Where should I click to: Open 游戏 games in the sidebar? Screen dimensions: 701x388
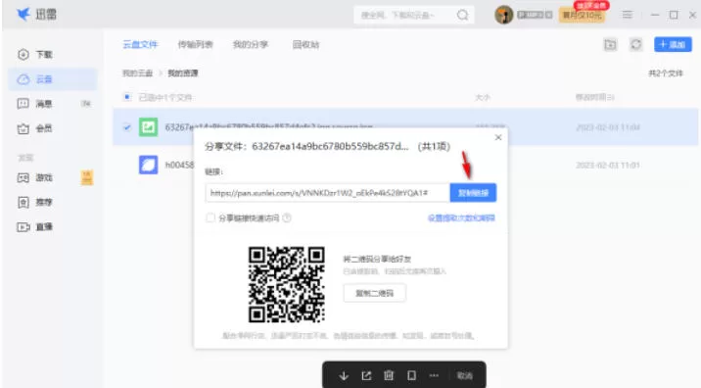(35, 177)
